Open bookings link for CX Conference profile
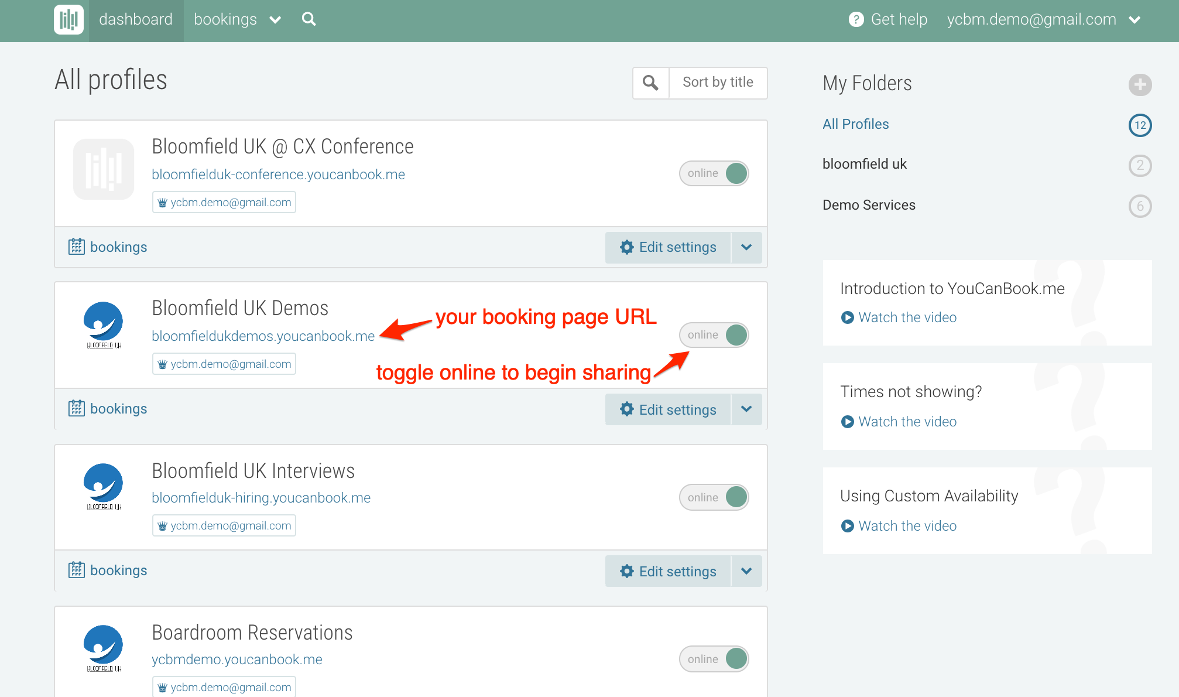 (x=118, y=247)
